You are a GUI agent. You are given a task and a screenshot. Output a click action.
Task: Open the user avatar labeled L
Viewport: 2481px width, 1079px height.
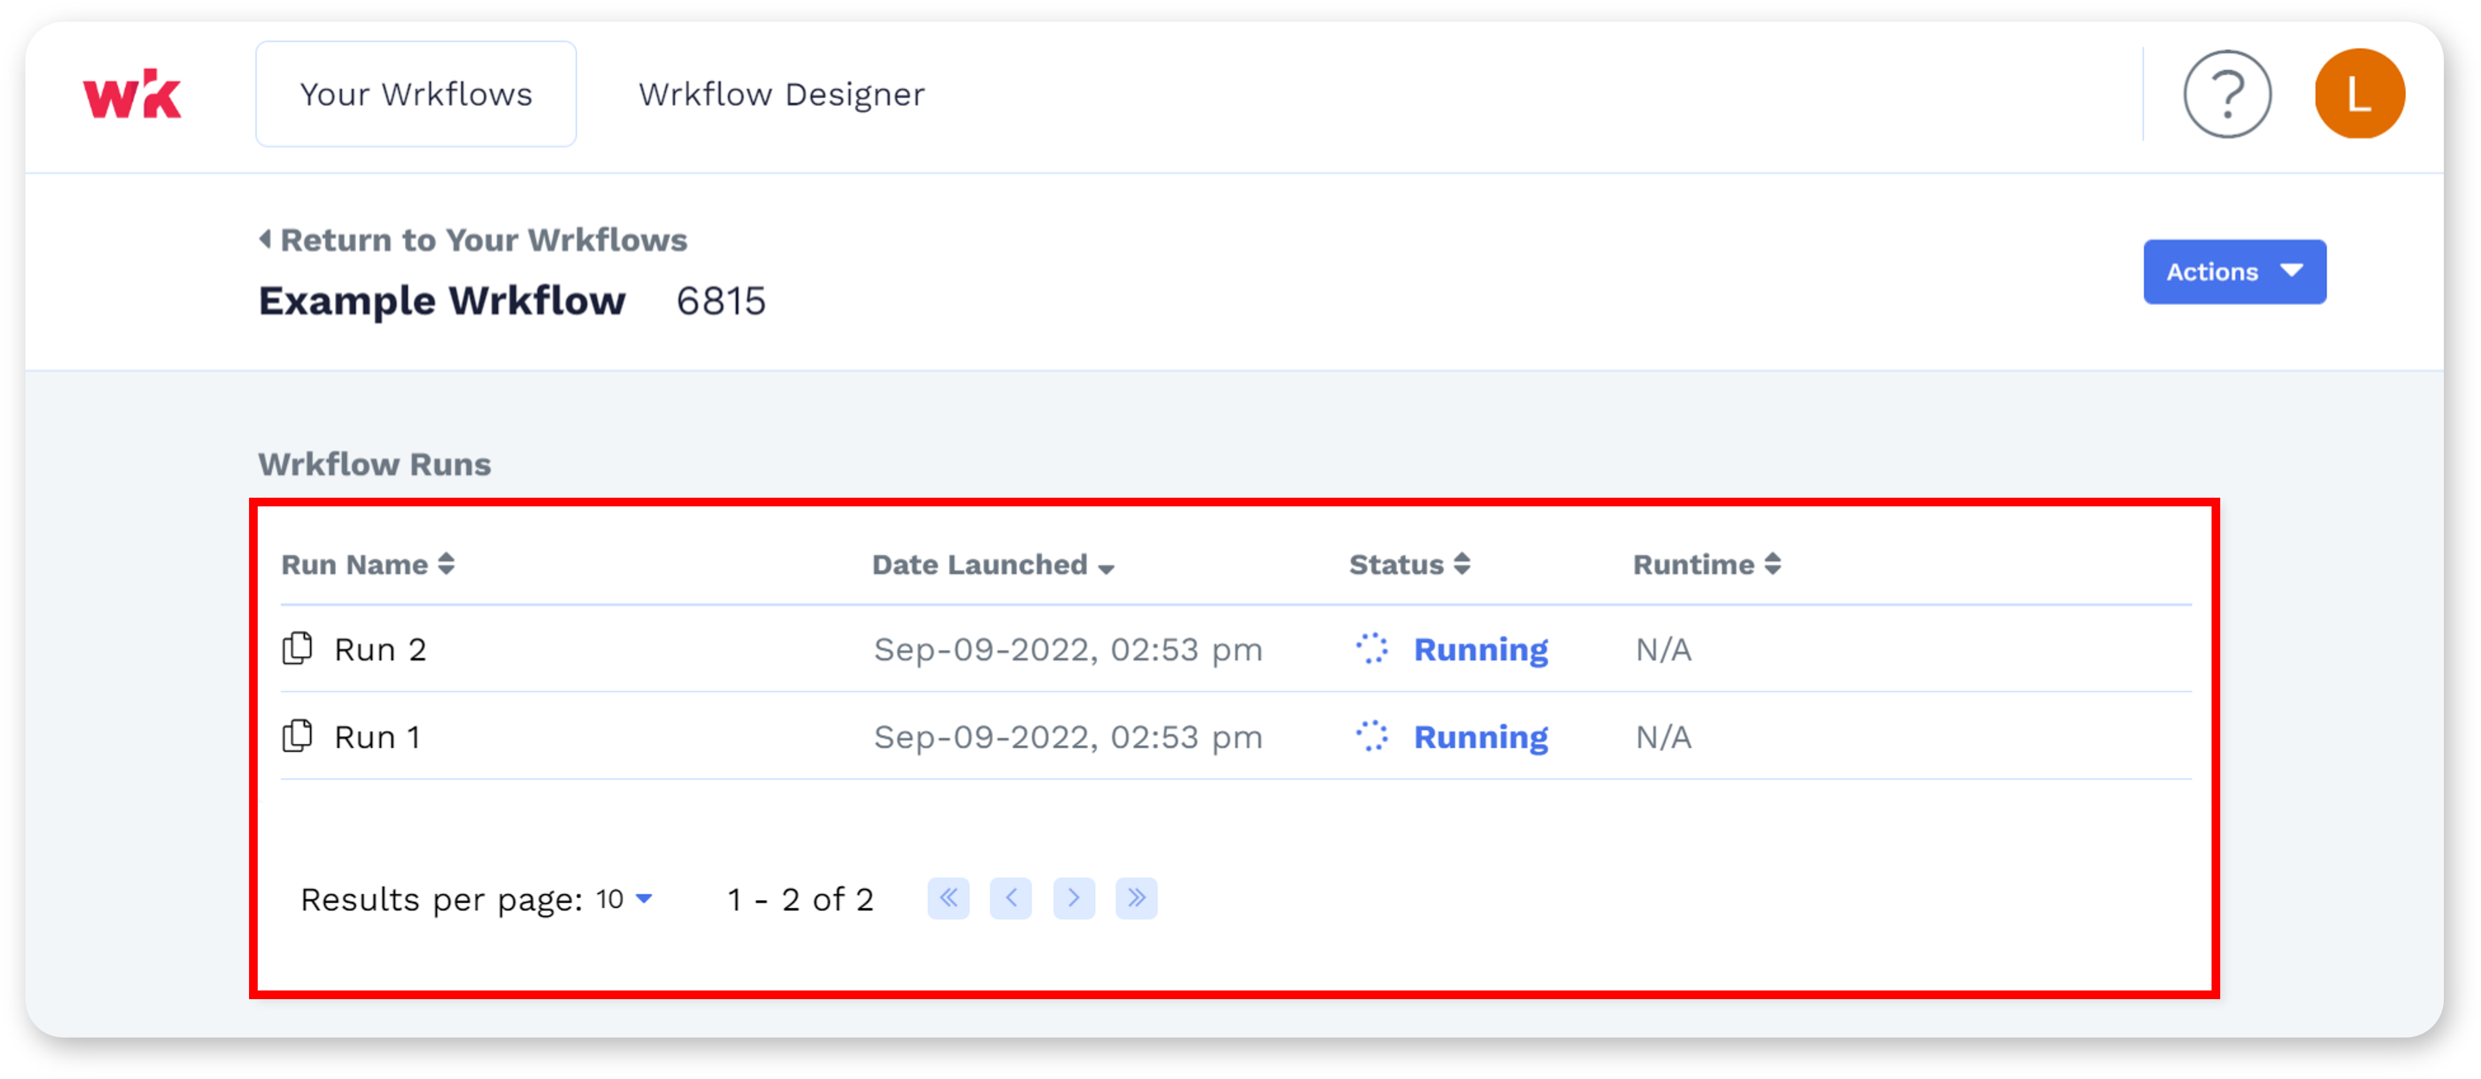pyautogui.click(x=2359, y=94)
